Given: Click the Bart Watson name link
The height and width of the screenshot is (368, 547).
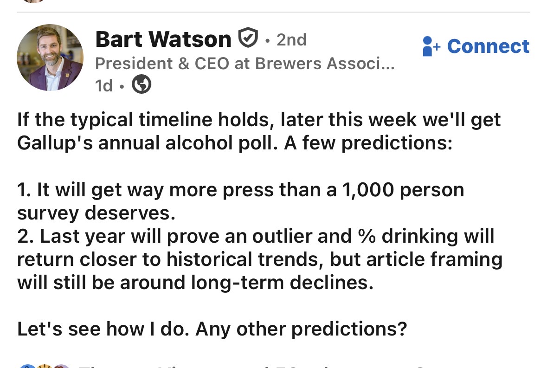Looking at the screenshot, I should 163,39.
